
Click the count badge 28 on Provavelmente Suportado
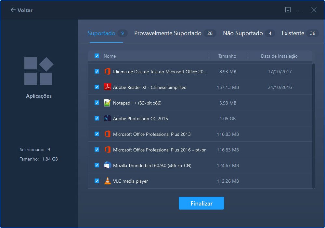210,33
